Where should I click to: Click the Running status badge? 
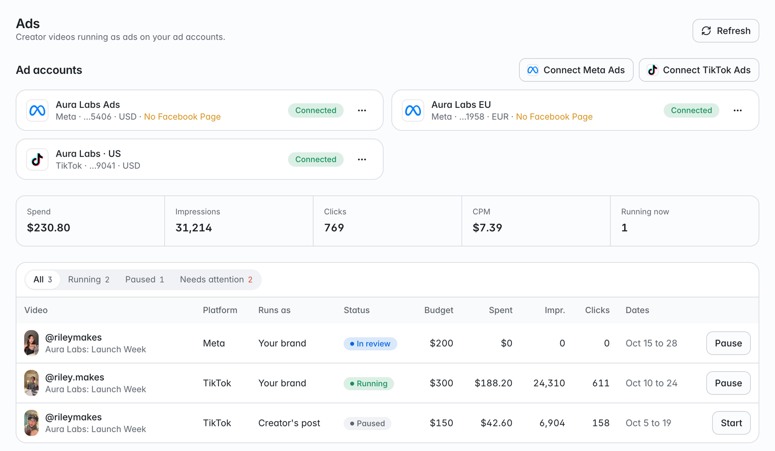coord(369,384)
